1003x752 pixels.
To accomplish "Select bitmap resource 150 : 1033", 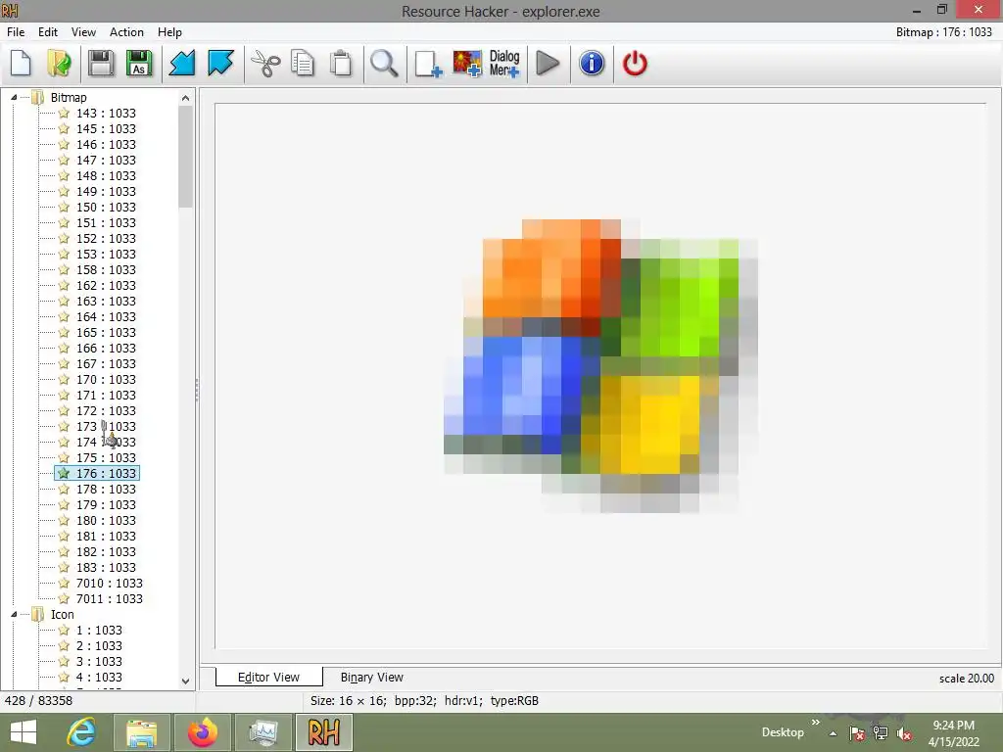I will pos(106,208).
